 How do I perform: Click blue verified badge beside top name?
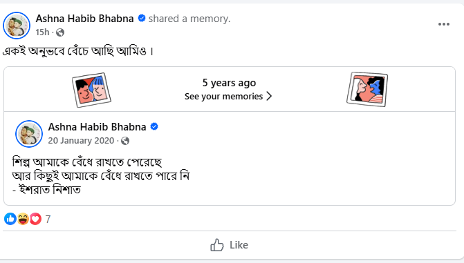pyautogui.click(x=142, y=19)
